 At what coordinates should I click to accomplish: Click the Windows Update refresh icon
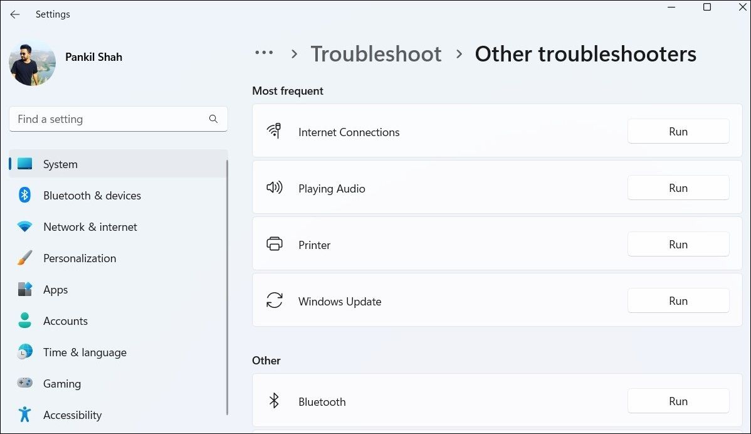click(275, 300)
